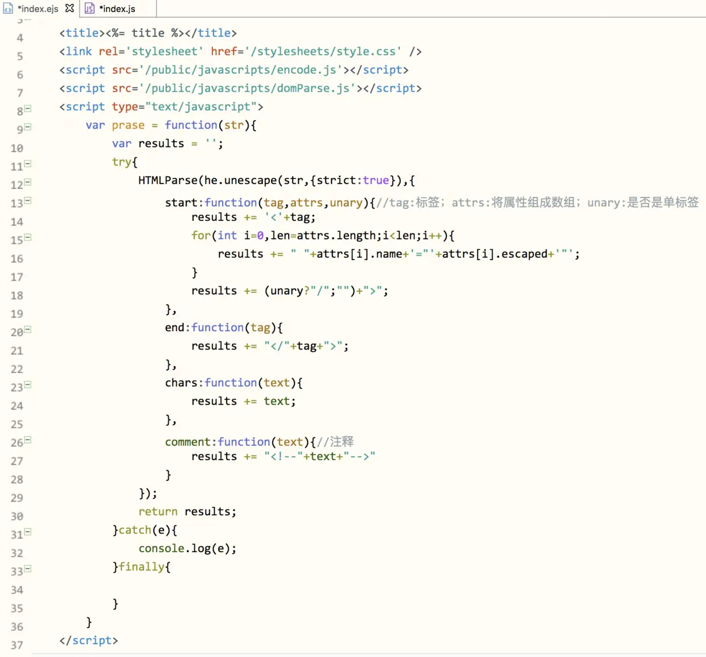
Task: Fold the finally block at line 33
Action: point(28,568)
